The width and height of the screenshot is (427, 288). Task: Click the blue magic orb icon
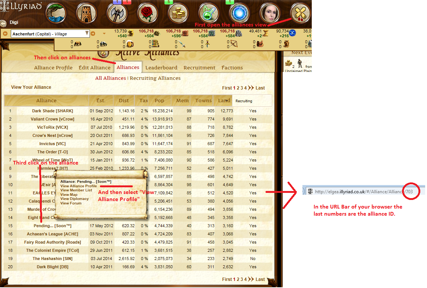(x=239, y=13)
